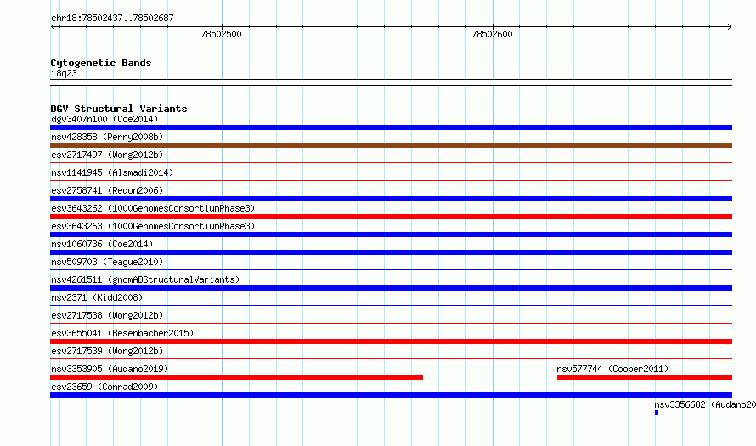Select the red nsv577744 variant bar
This screenshot has width=756, height=446.
tap(645, 377)
